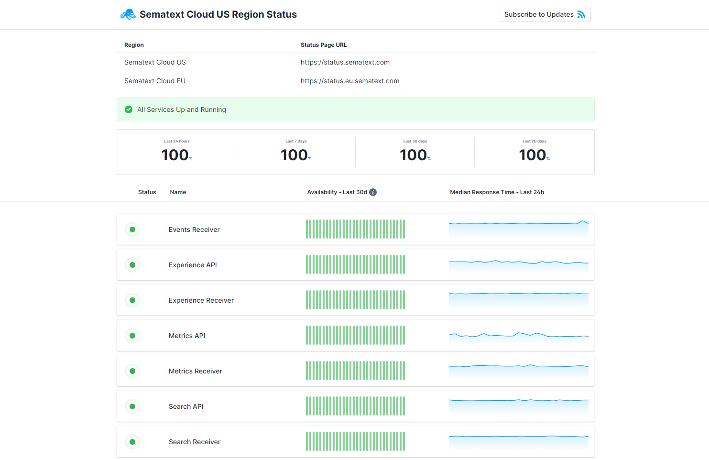Image resolution: width=709 pixels, height=460 pixels.
Task: Select the Sematext Cloud US region cell
Action: [155, 62]
